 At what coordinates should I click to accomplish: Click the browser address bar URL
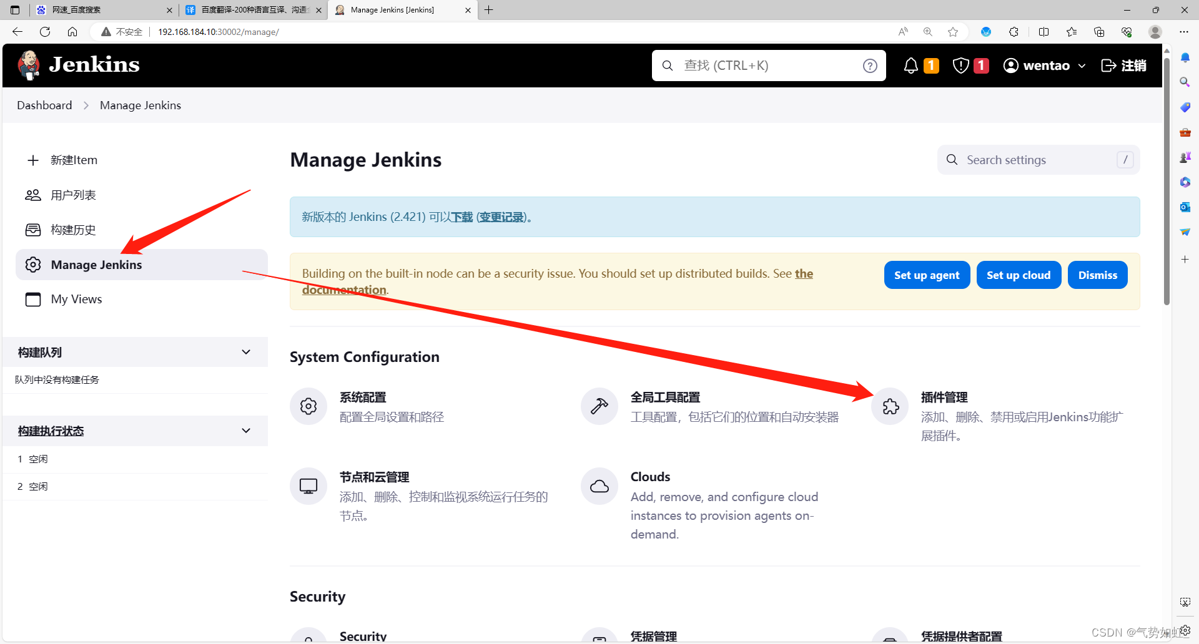coord(218,32)
